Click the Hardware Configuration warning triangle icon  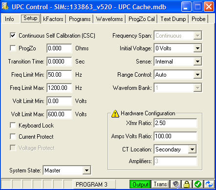[x=115, y=114]
